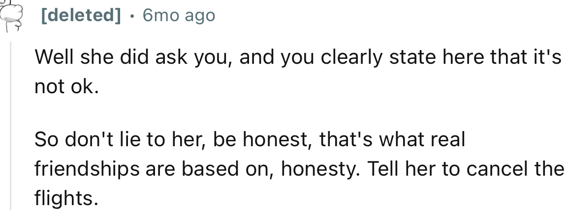Collapse the comment using the vertical thread line

coord(11,123)
